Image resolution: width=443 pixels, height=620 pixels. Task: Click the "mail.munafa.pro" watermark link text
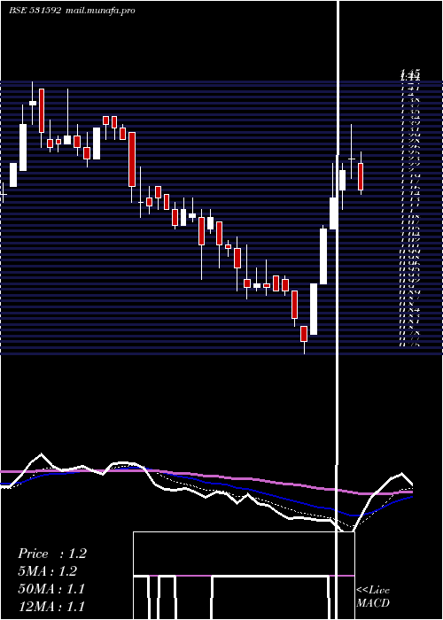pos(99,11)
